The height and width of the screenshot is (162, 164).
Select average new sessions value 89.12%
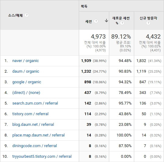121,36
